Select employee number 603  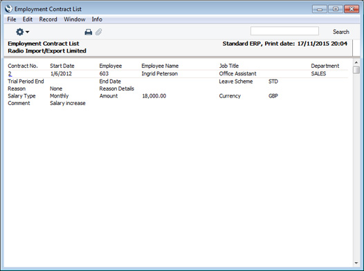click(104, 74)
